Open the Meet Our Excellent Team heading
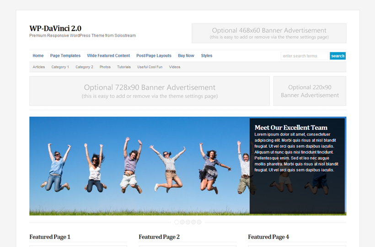Screen dimensions: 375x247 (x=291, y=128)
